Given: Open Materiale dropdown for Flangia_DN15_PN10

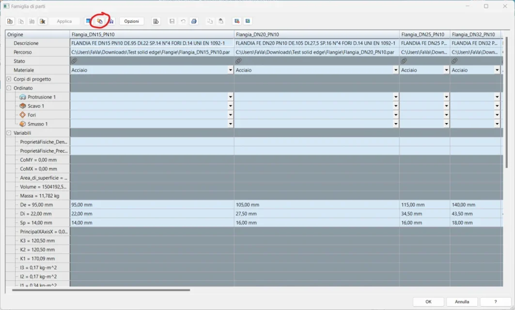Looking at the screenshot, I should point(230,70).
